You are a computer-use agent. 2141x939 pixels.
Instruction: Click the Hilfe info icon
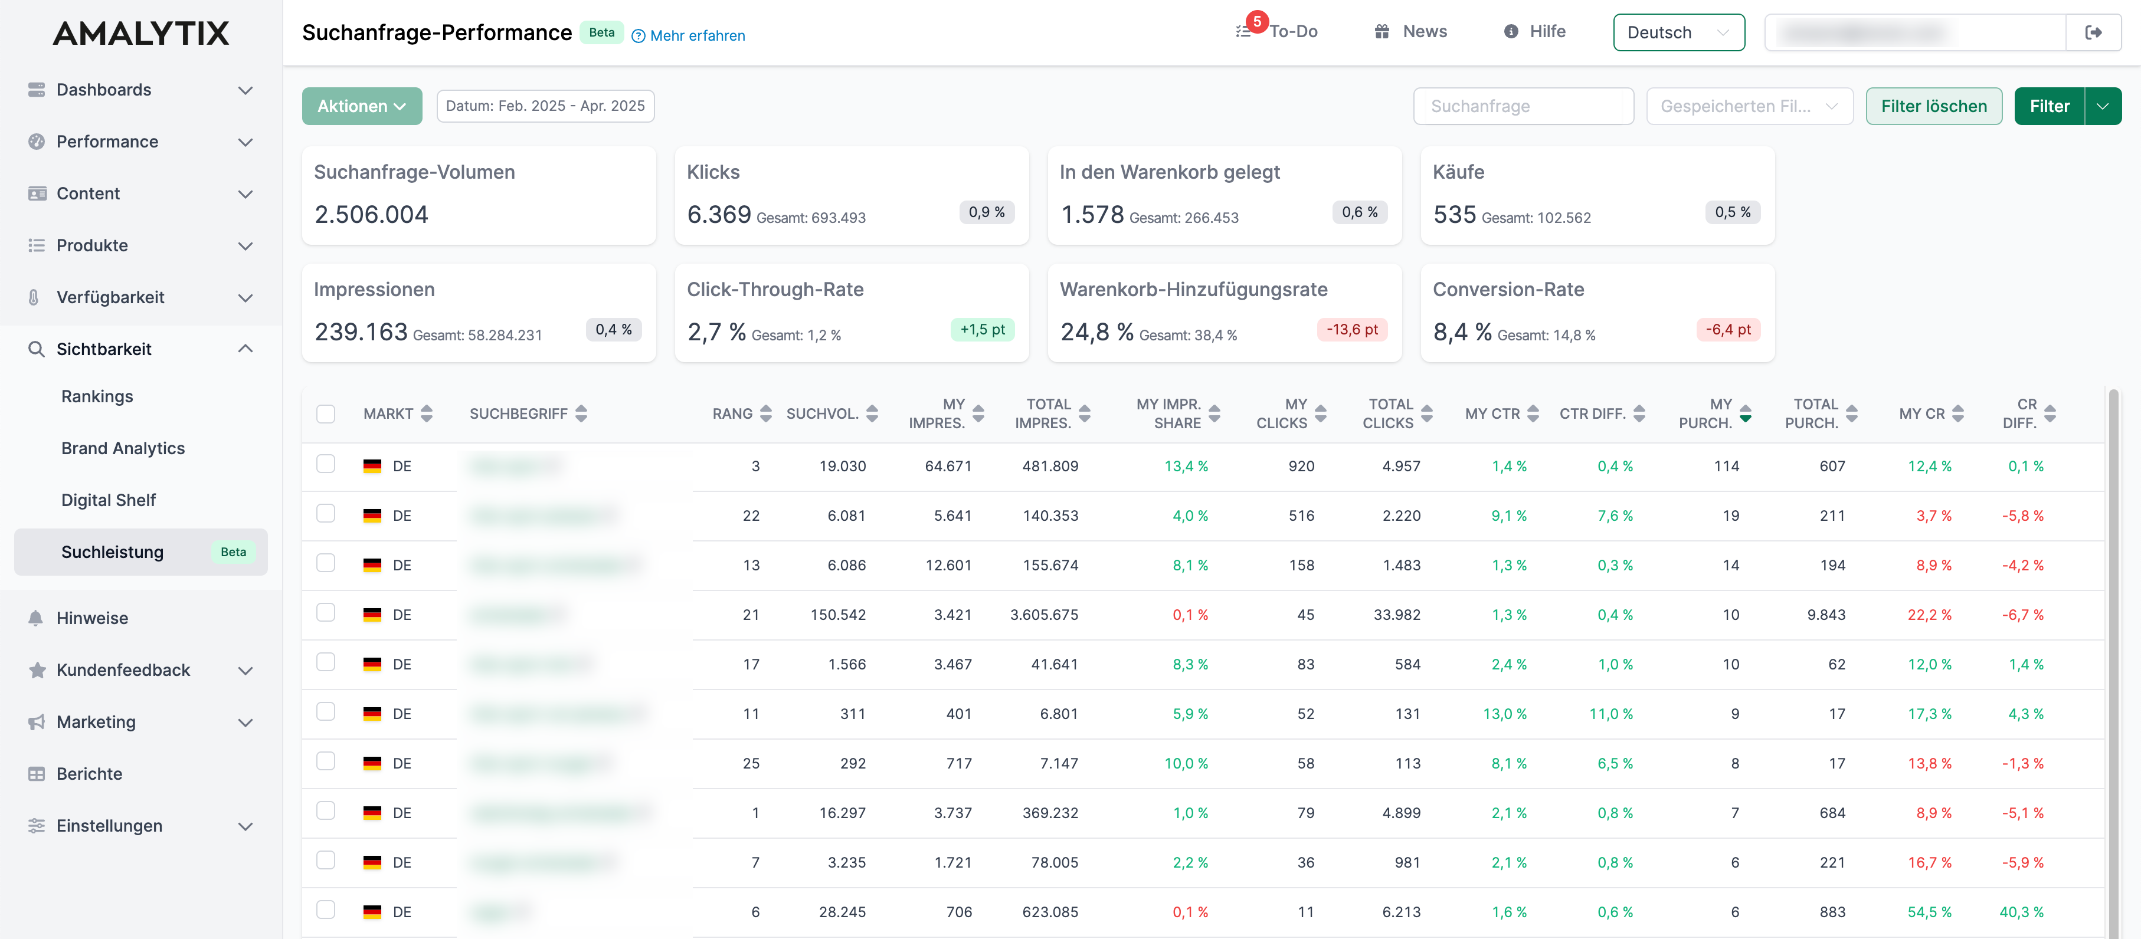coord(1511,32)
